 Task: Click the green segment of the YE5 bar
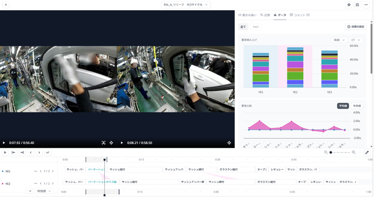point(261,78)
